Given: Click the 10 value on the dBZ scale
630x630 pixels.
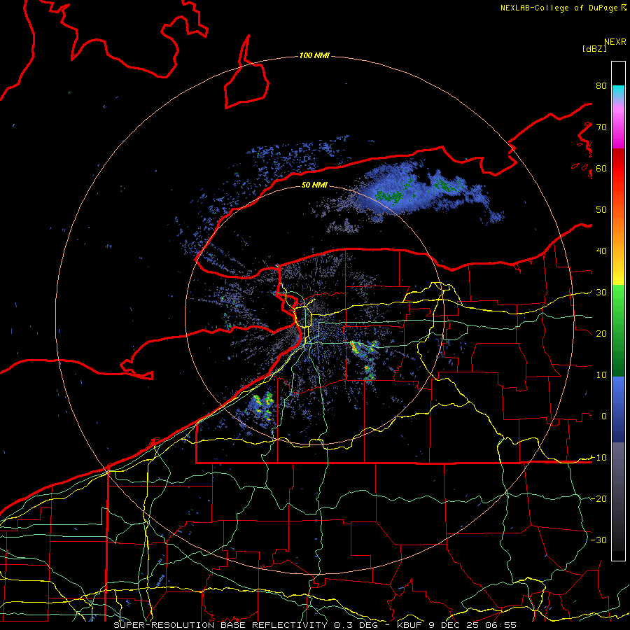Looking at the screenshot, I should point(601,375).
